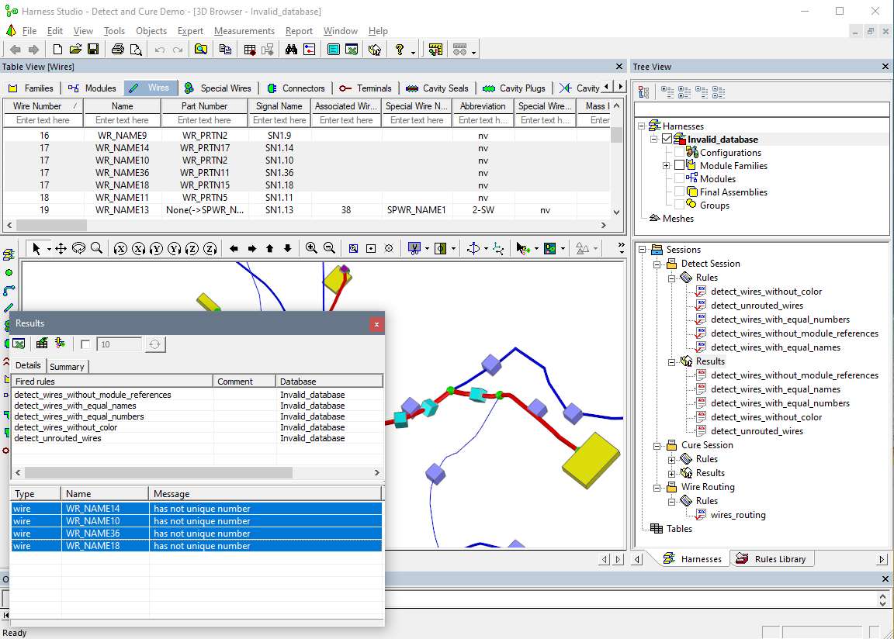Click the Results horizontal scrollbar thumb

(158, 472)
